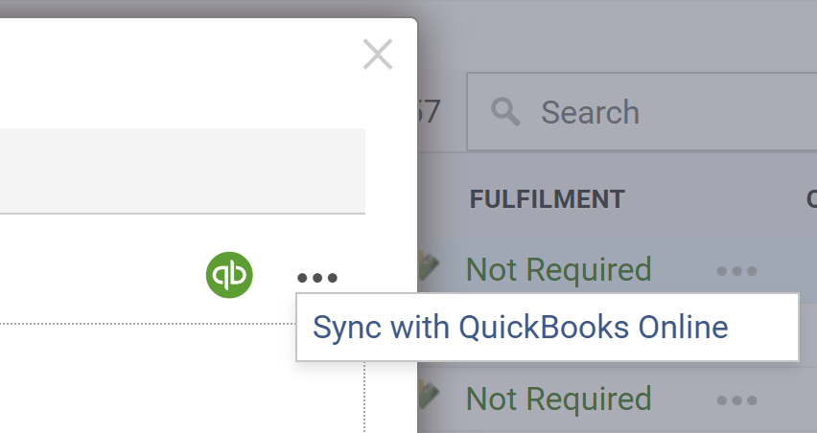Open three-dot menu on second Not Required row
The image size is (817, 433).
[x=736, y=400]
